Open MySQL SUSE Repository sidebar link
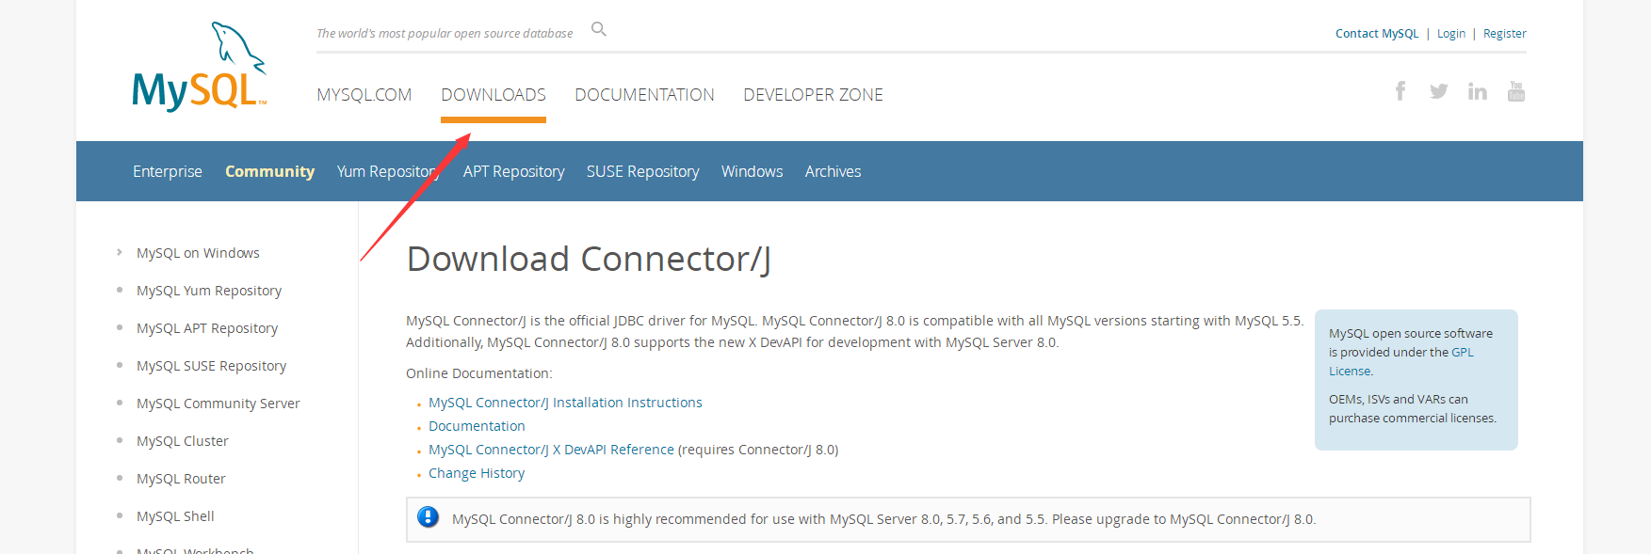The image size is (1651, 554). pyautogui.click(x=211, y=366)
